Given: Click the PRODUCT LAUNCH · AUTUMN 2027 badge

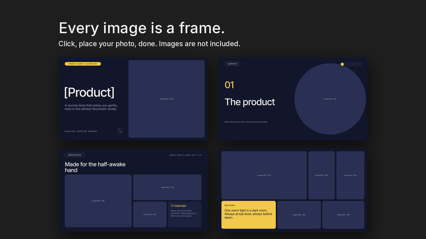Looking at the screenshot, I should pos(83,64).
